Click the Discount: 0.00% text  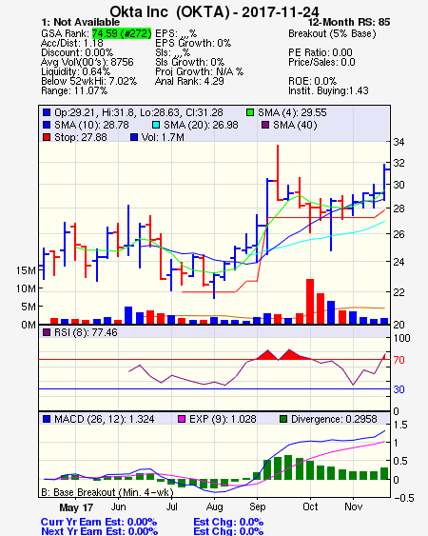(77, 52)
